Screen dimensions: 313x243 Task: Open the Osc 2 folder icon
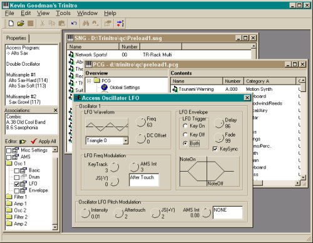click(9, 210)
